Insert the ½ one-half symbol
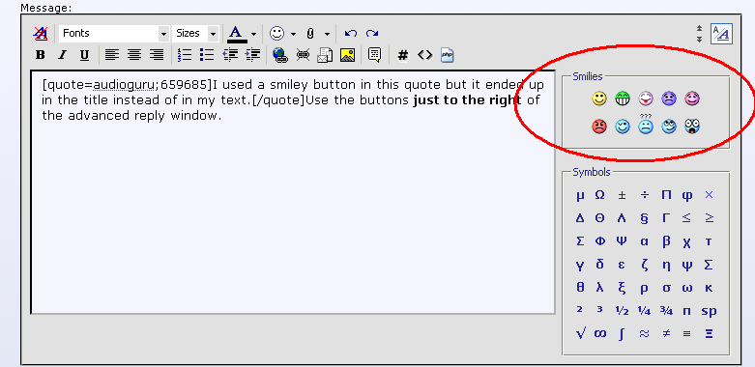 point(623,311)
